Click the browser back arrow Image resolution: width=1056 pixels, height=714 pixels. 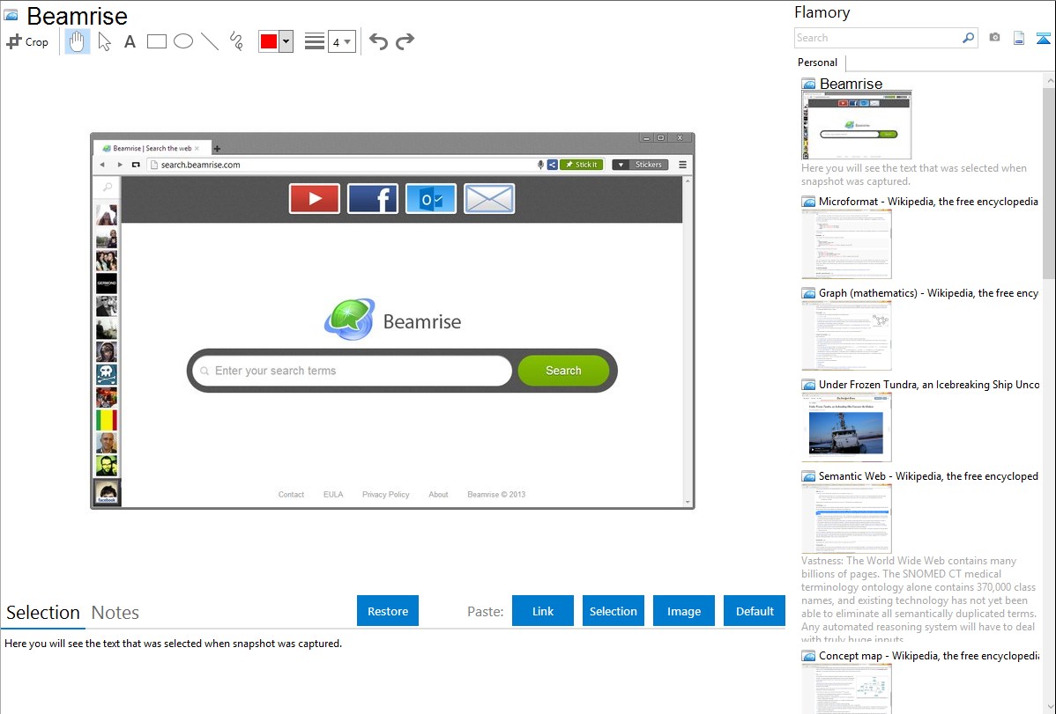tap(102, 165)
